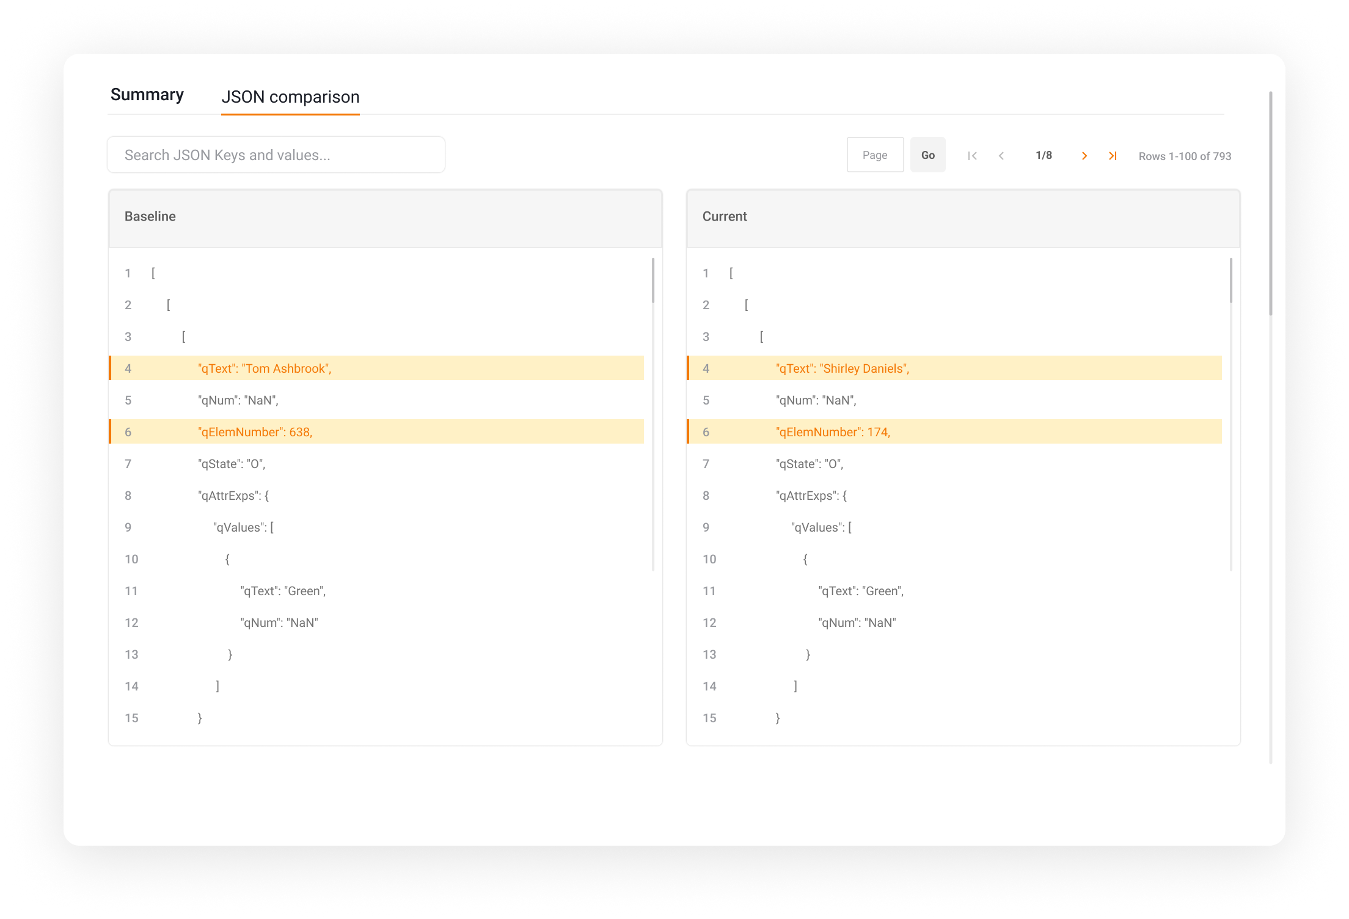This screenshot has width=1349, height=919.
Task: Click qAttrExps line 8 in Baseline
Action: (x=233, y=496)
